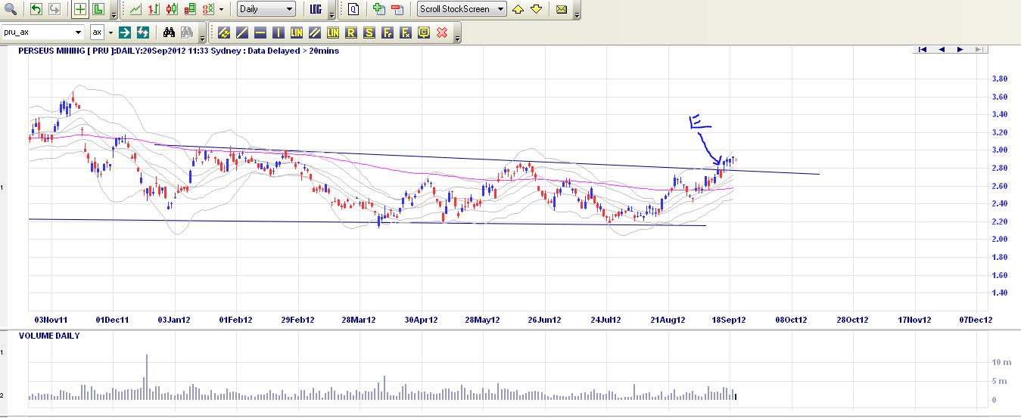Image resolution: width=1021 pixels, height=418 pixels.
Task: Click the 18Sep12 date axis label
Action: (730, 320)
